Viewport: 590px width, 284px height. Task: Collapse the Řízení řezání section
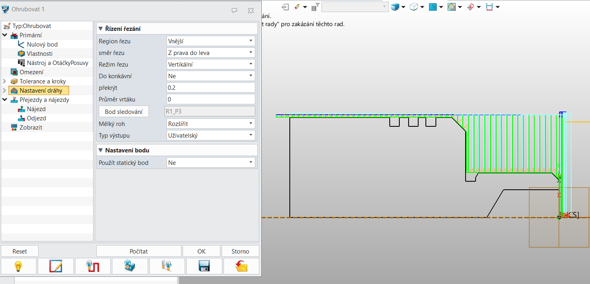101,29
